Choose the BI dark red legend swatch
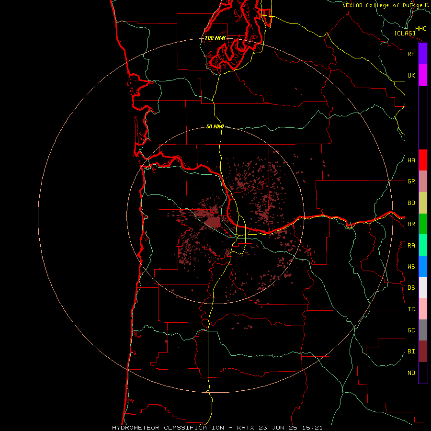Screen dimensions: 431x431 (423, 352)
